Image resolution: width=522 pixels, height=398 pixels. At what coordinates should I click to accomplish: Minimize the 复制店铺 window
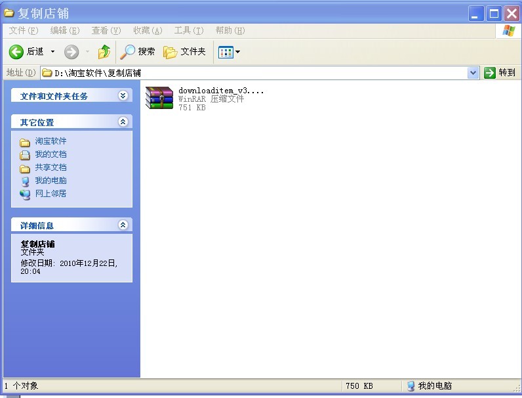[x=475, y=14]
